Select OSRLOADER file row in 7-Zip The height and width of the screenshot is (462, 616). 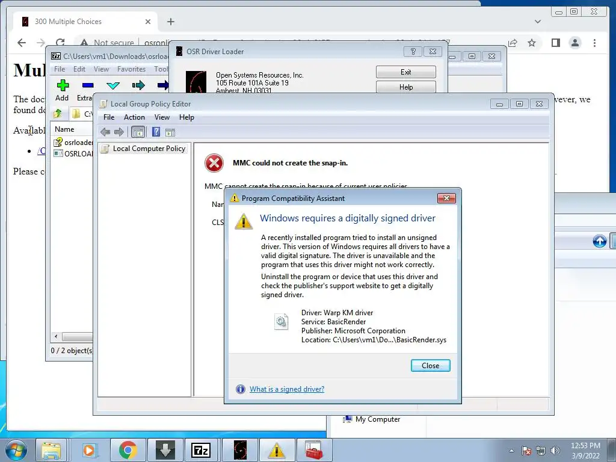click(x=73, y=153)
